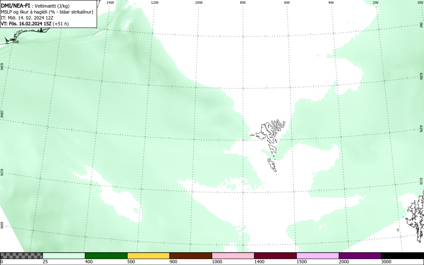Select the dark green 400–500 legend swatch

(106, 256)
